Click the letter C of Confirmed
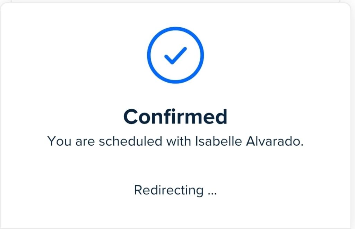Viewport: 355px width, 229px height. click(x=130, y=117)
